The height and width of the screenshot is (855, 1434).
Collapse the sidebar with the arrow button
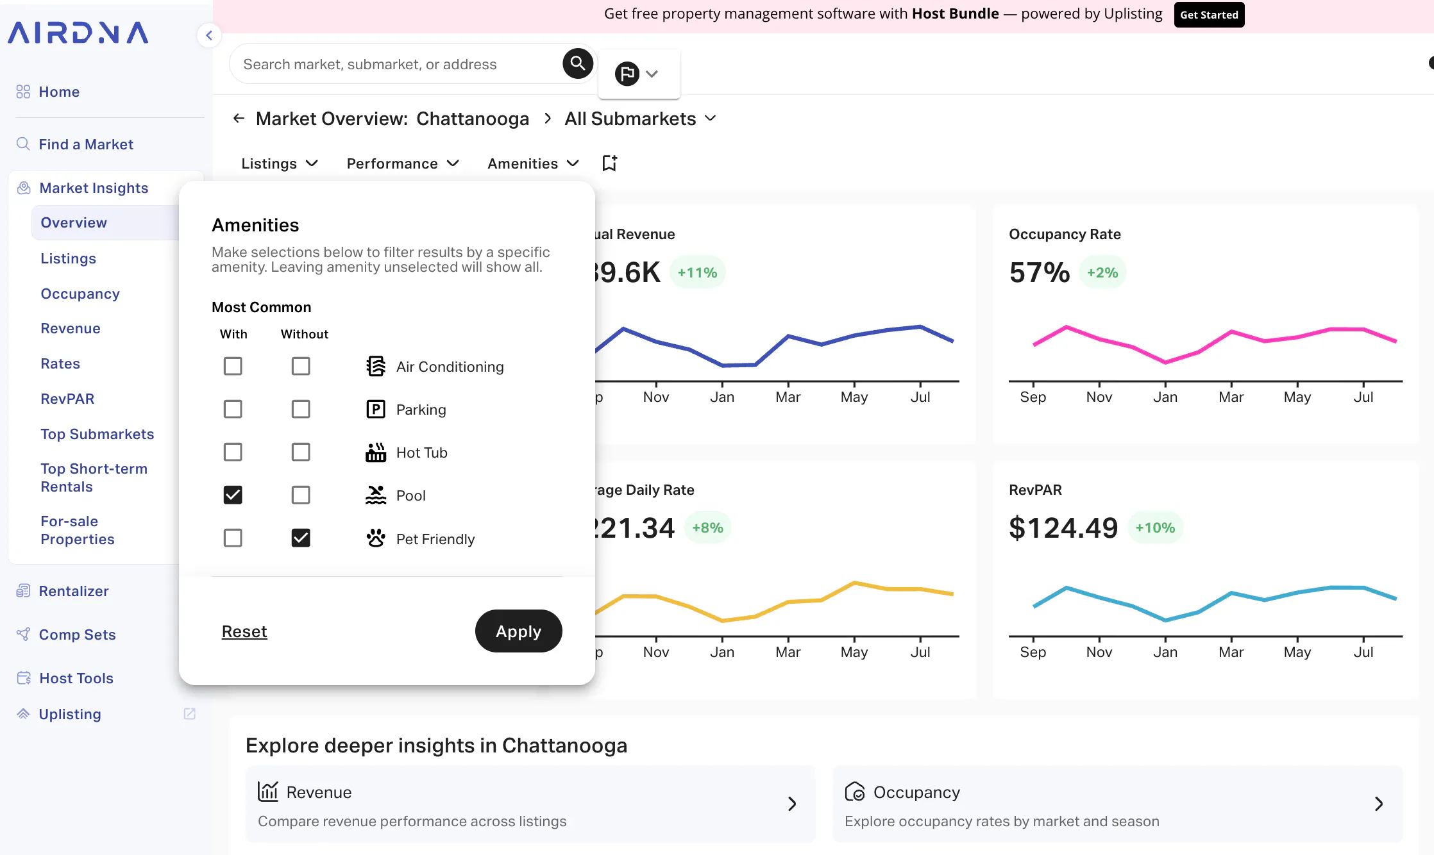coord(209,35)
